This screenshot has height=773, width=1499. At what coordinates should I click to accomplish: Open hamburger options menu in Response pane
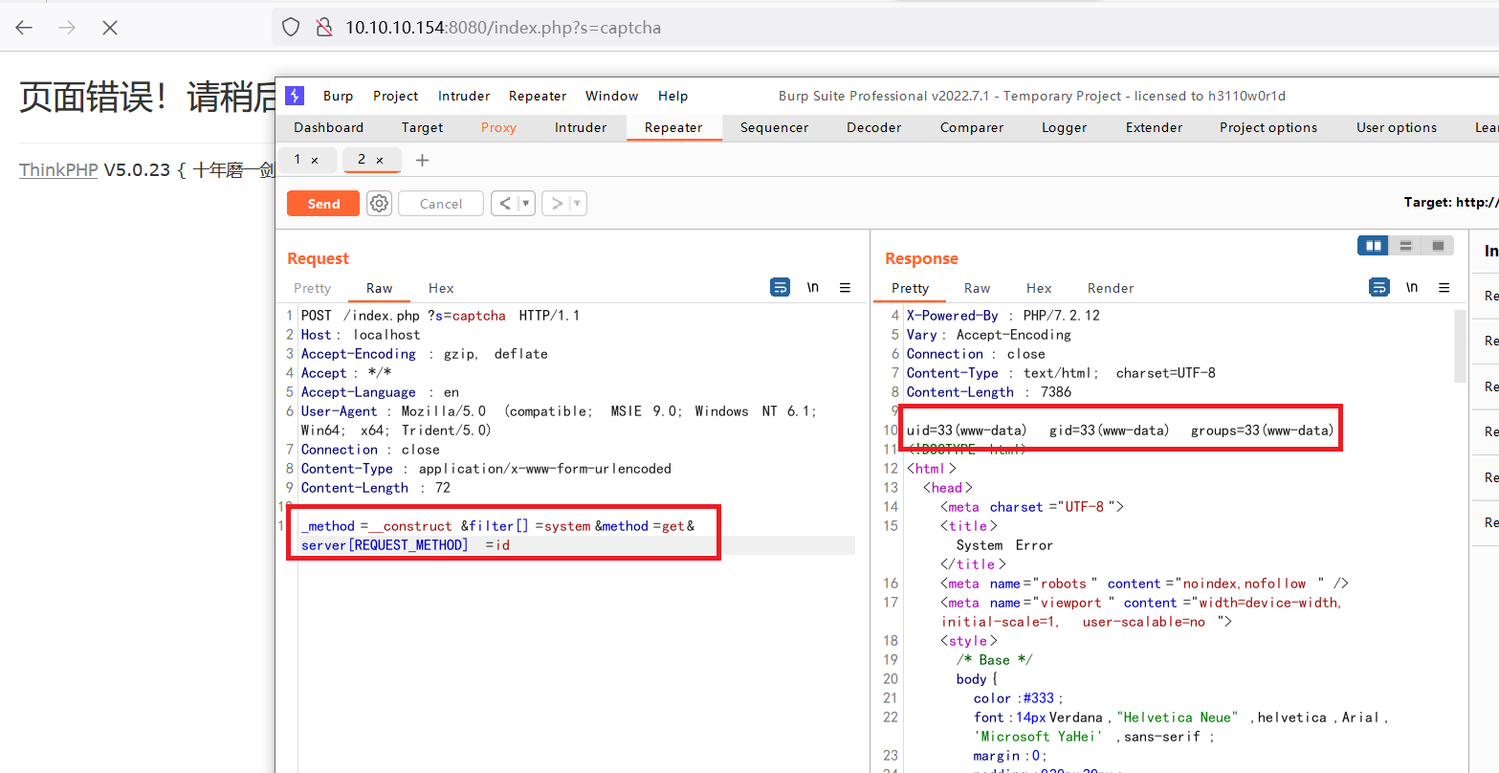[x=1444, y=288]
